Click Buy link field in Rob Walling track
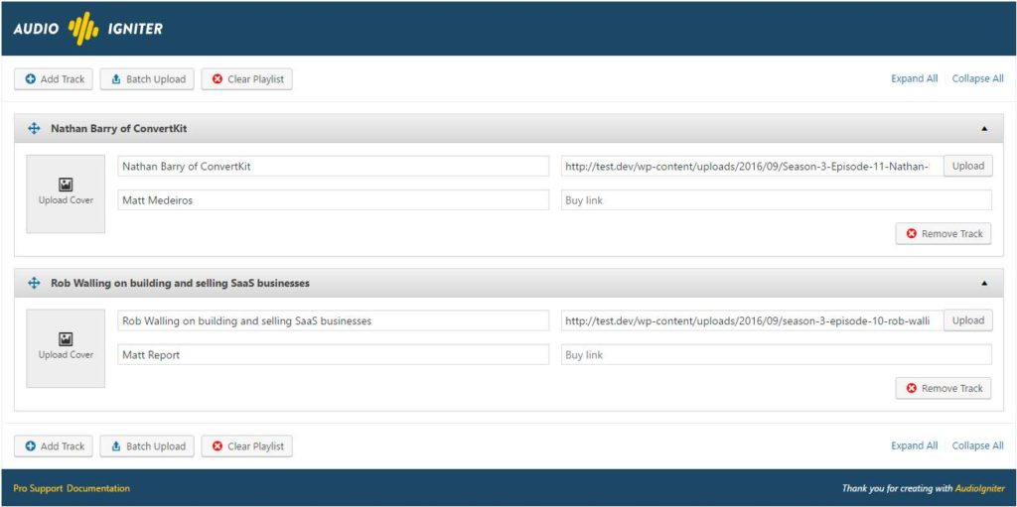The height and width of the screenshot is (507, 1017). [777, 354]
